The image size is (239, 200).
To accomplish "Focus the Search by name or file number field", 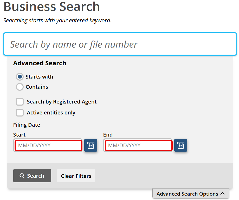I will [x=120, y=44].
